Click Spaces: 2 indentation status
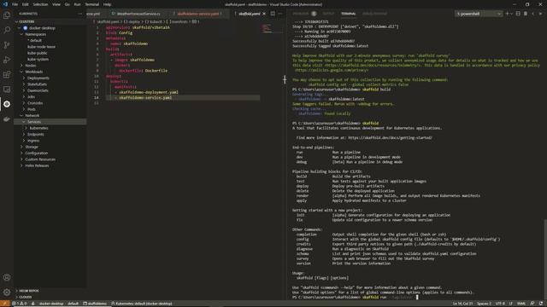 (484, 304)
